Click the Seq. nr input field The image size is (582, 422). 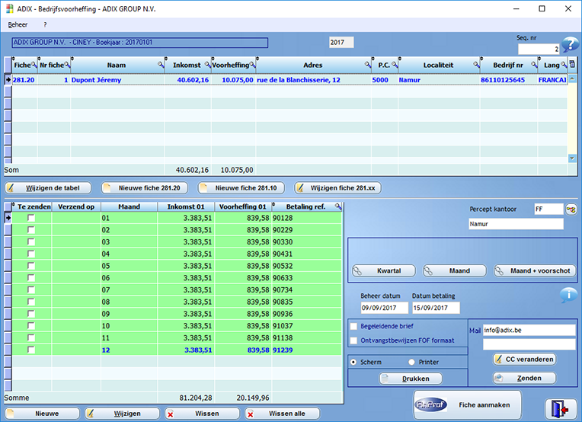(539, 49)
